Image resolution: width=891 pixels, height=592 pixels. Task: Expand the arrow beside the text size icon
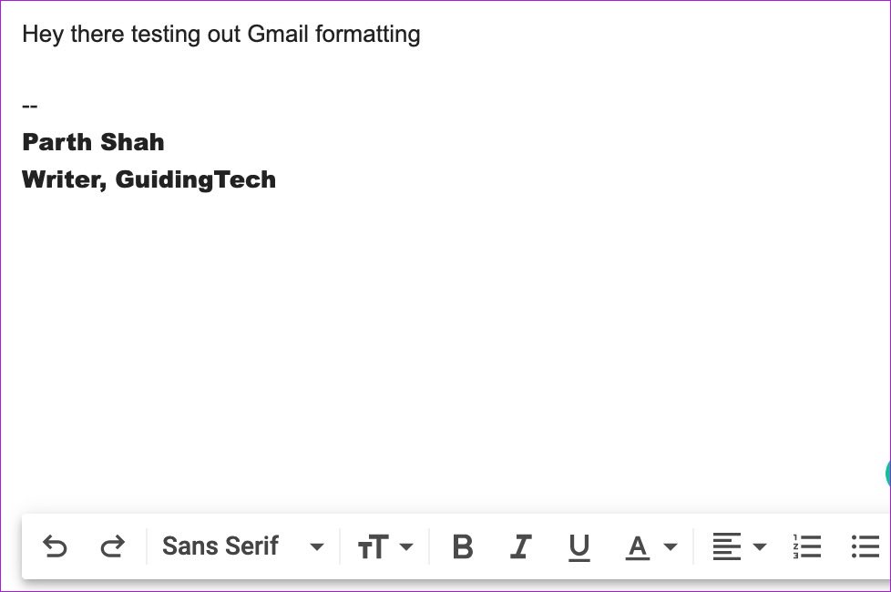(406, 547)
